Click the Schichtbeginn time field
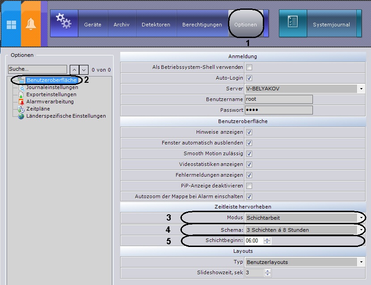The image size is (371, 285). pos(254,241)
